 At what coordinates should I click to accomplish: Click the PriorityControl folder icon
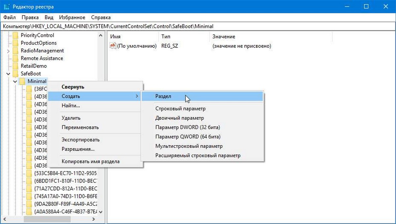click(x=15, y=35)
